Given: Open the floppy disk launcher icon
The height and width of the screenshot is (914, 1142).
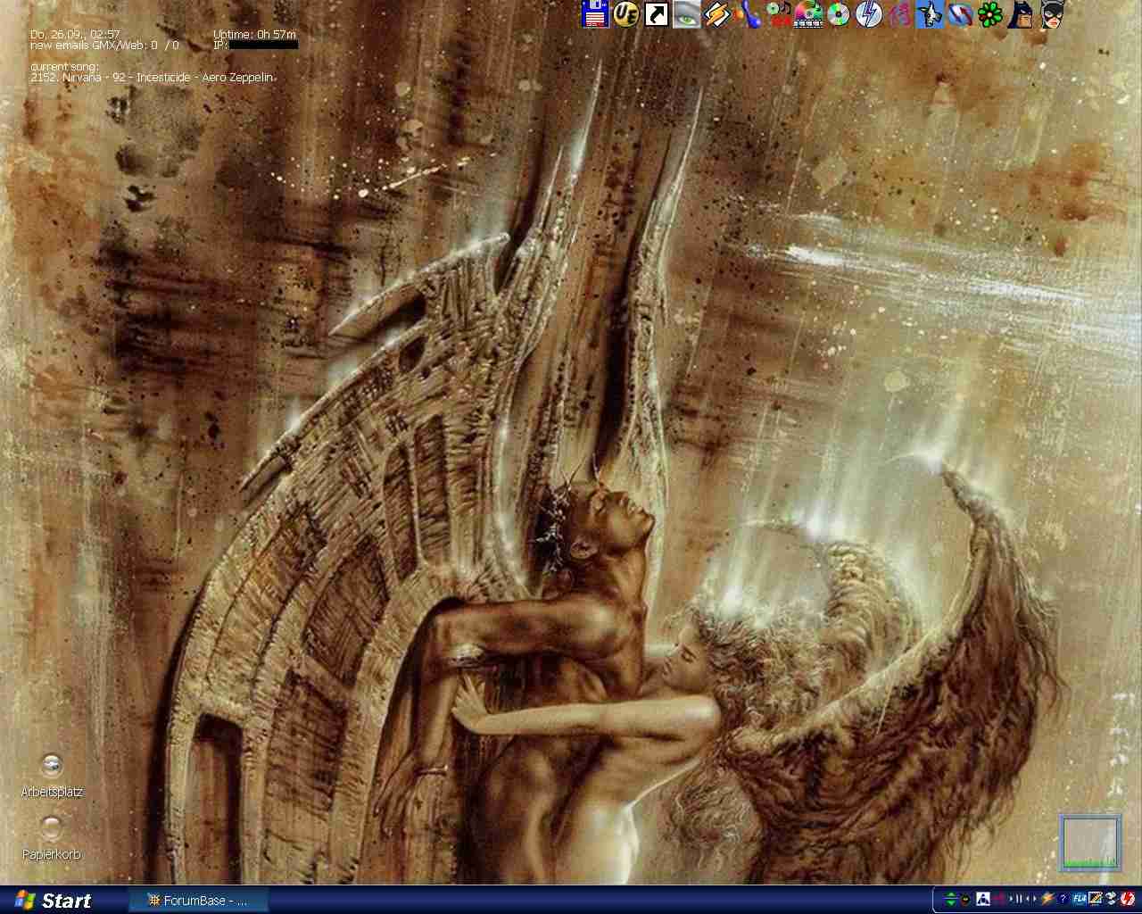Looking at the screenshot, I should [595, 14].
